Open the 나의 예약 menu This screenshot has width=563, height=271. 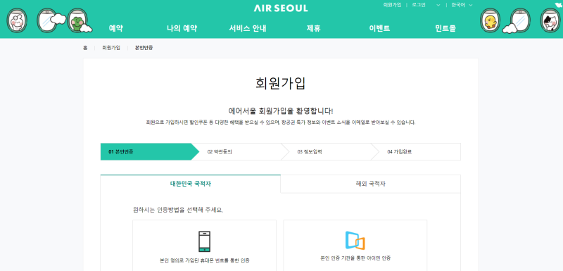[x=182, y=28]
